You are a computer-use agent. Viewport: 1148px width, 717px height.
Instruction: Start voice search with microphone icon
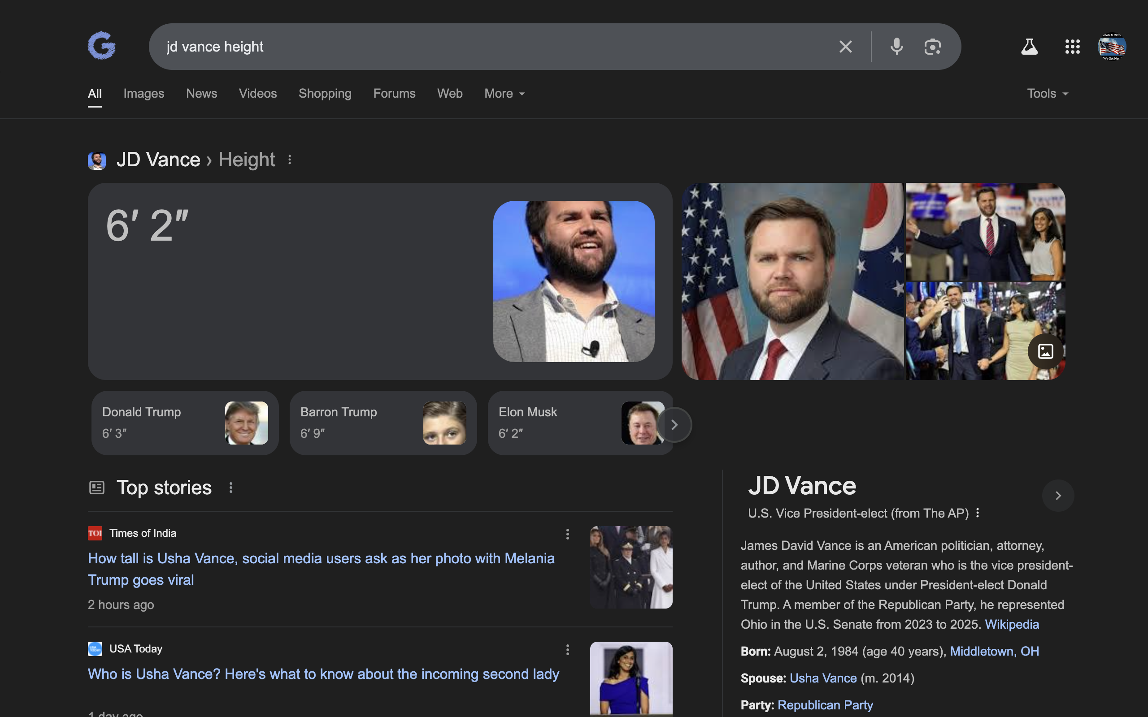click(896, 47)
